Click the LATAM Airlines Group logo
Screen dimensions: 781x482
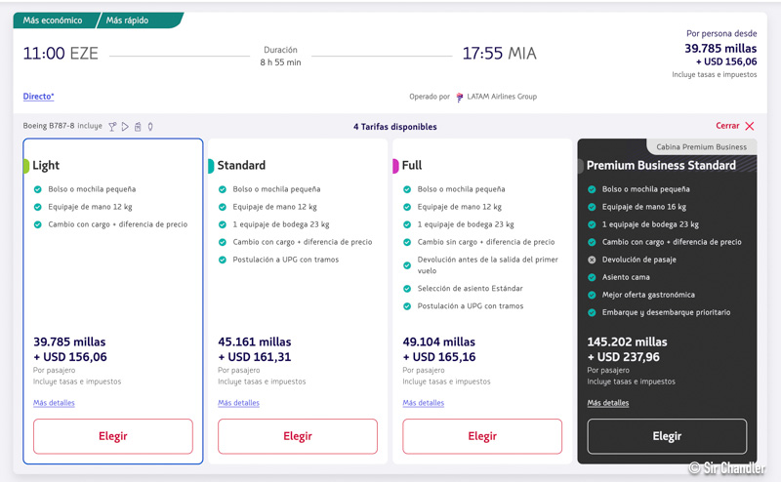460,98
